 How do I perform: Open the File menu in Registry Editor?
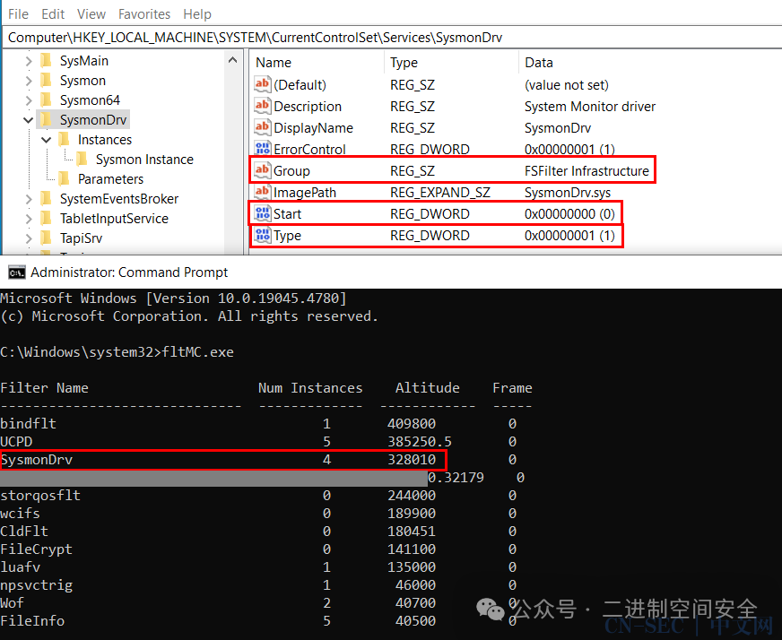(19, 14)
